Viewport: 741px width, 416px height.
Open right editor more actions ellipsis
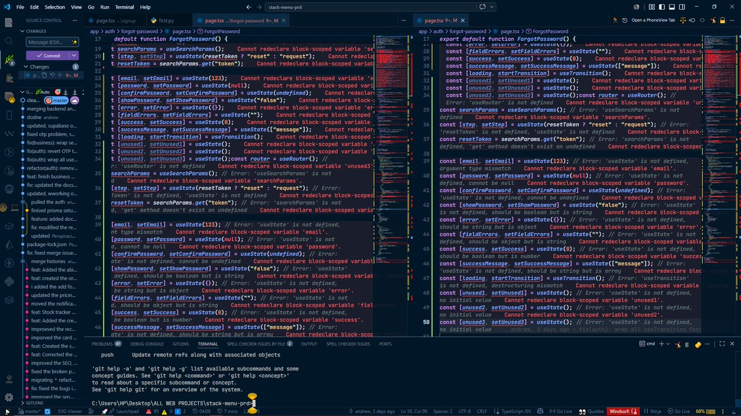point(732,20)
